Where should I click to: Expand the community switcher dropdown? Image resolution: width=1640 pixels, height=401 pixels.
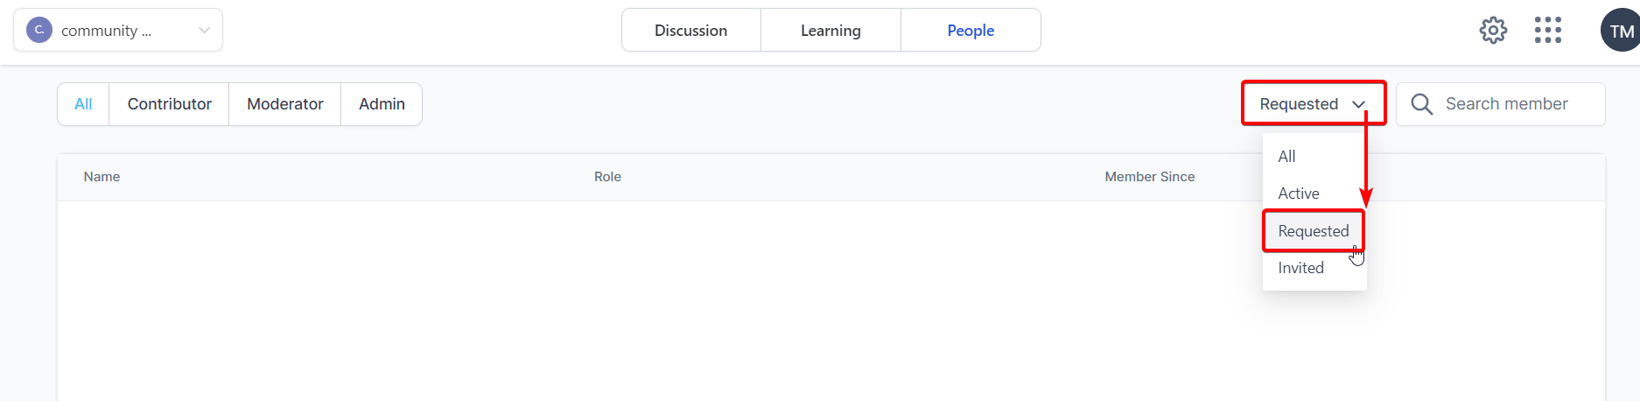118,30
